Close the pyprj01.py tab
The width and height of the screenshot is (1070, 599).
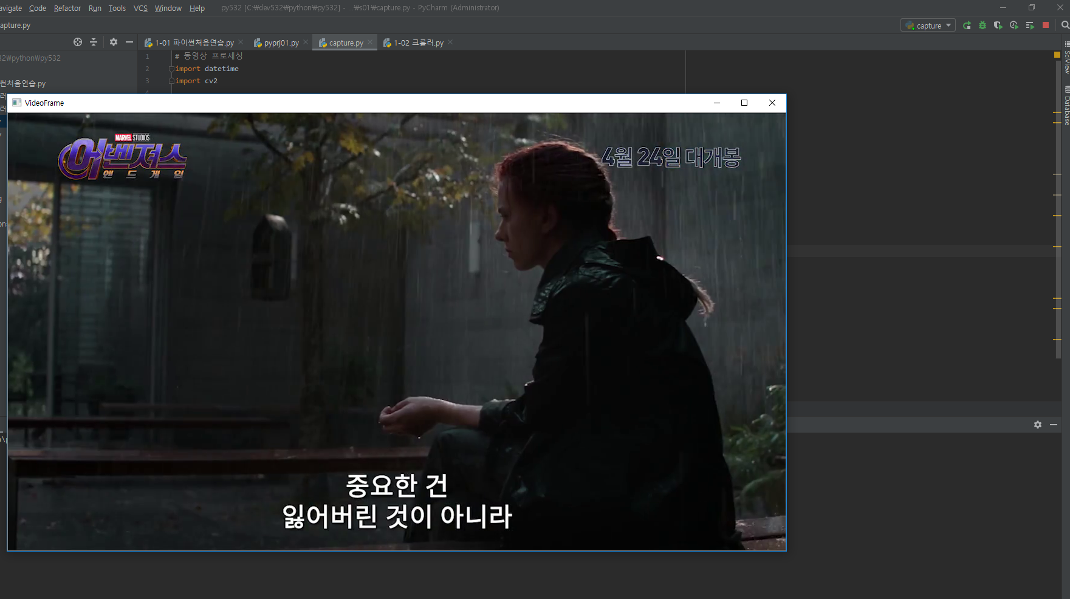[306, 42]
